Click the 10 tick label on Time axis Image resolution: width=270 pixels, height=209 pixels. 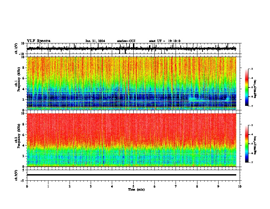click(x=240, y=186)
